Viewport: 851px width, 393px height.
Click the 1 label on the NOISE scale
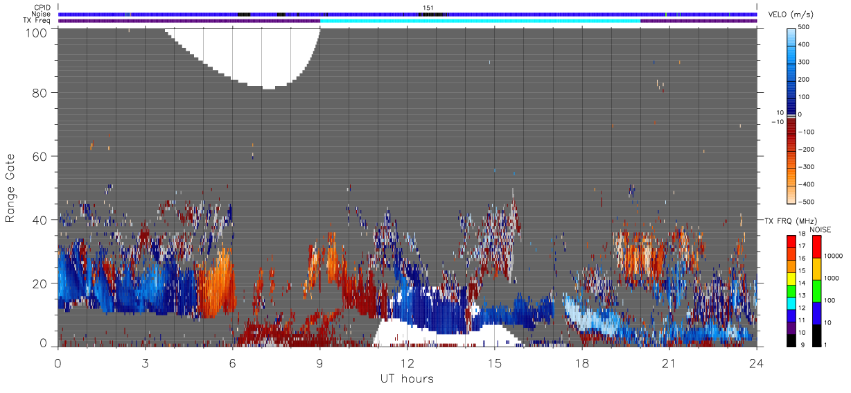[825, 344]
